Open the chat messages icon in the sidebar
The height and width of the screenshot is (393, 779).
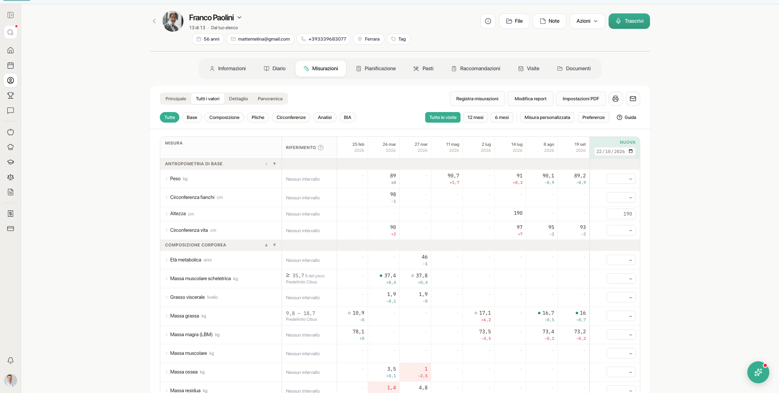(11, 110)
